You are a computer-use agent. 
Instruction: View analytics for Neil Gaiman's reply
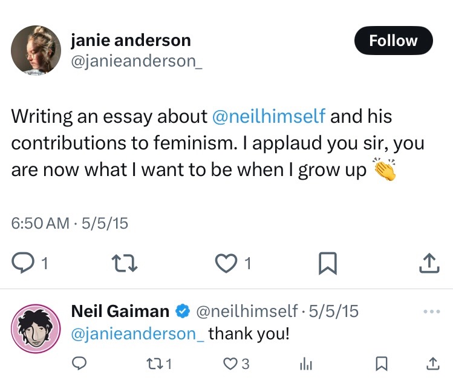307,364
